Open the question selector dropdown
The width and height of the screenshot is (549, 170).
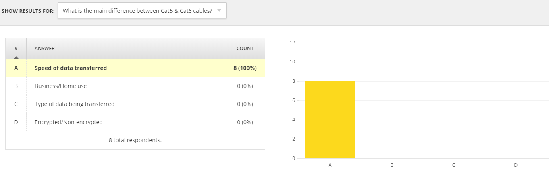click(x=142, y=11)
